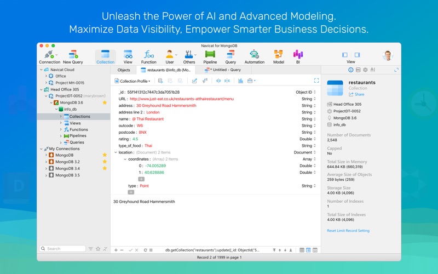Collapse the location document field
The width and height of the screenshot is (438, 274).
tap(116, 152)
